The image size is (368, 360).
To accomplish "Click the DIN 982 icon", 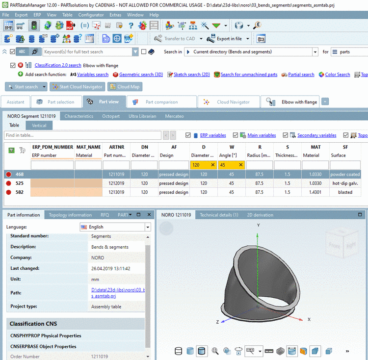I will 108,26.
